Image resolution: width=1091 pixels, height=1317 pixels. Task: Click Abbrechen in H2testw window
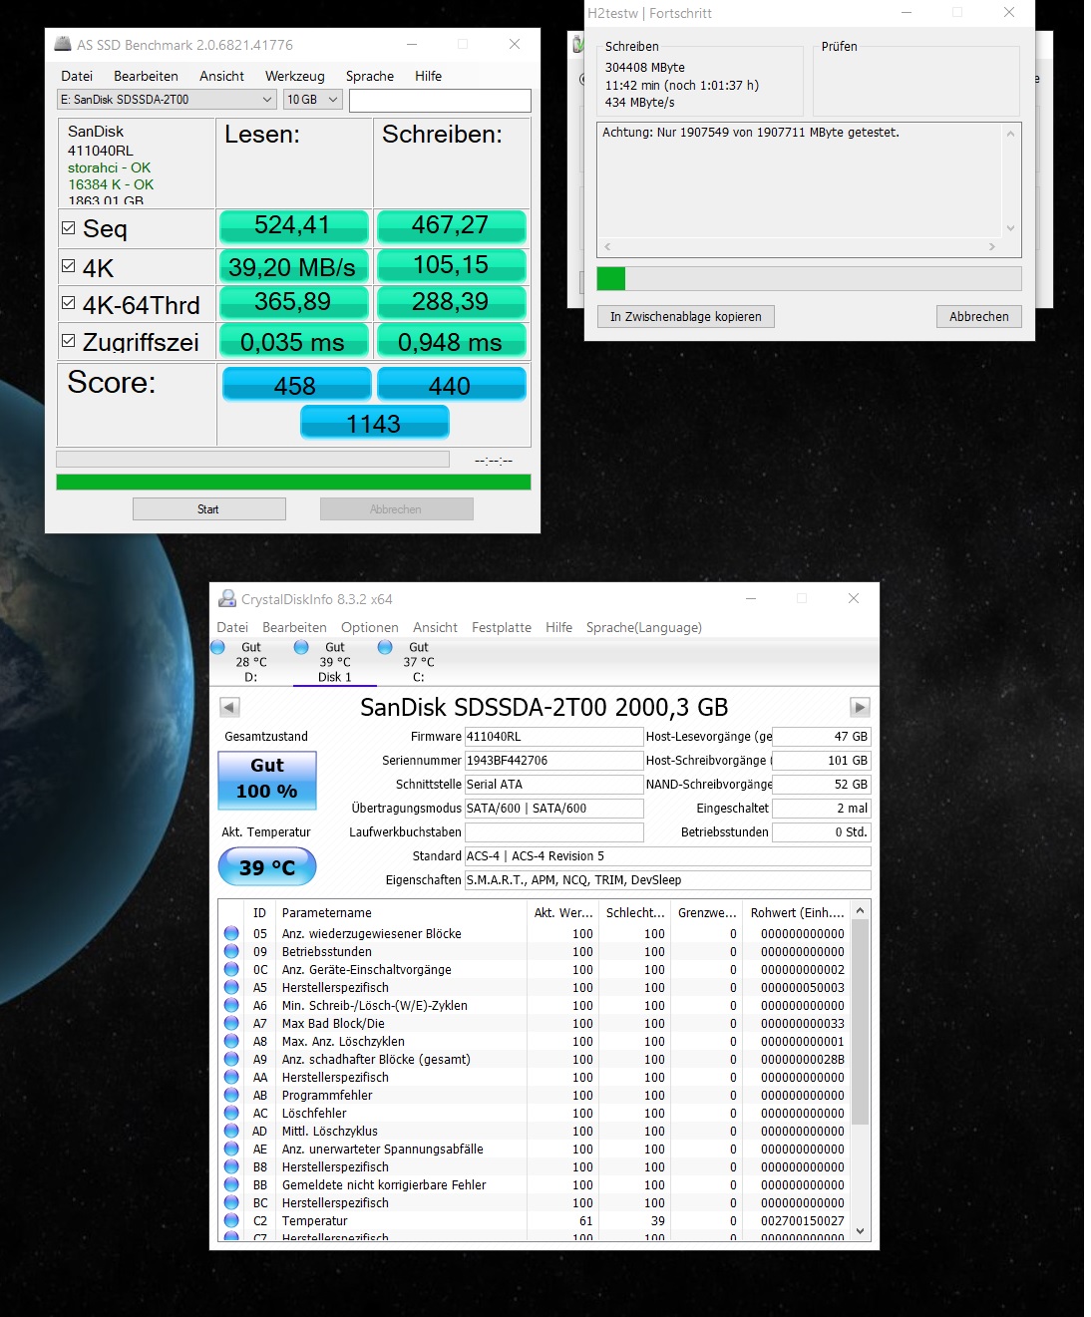click(979, 316)
